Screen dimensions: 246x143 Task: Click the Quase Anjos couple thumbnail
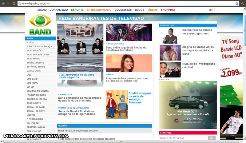(170, 53)
